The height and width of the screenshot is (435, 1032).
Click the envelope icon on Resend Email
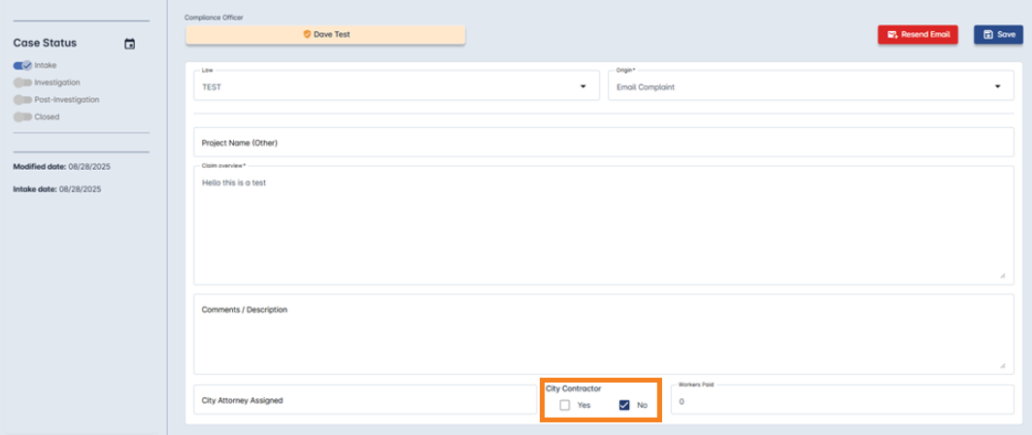point(892,35)
